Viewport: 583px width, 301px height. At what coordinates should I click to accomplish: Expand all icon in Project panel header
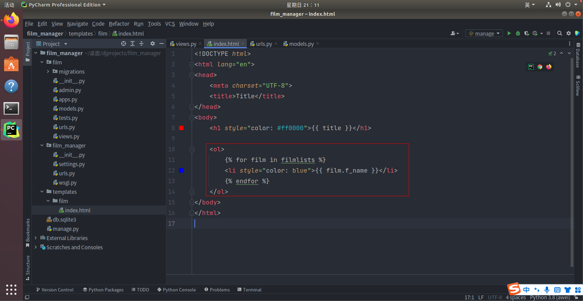coord(132,43)
